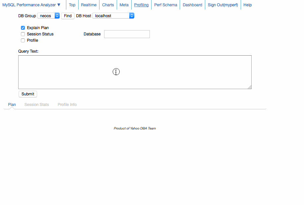Viewport: 304px width, 205px height.
Task: Open the MySQL Performance Analyzer dropdown menu
Action: 31,5
